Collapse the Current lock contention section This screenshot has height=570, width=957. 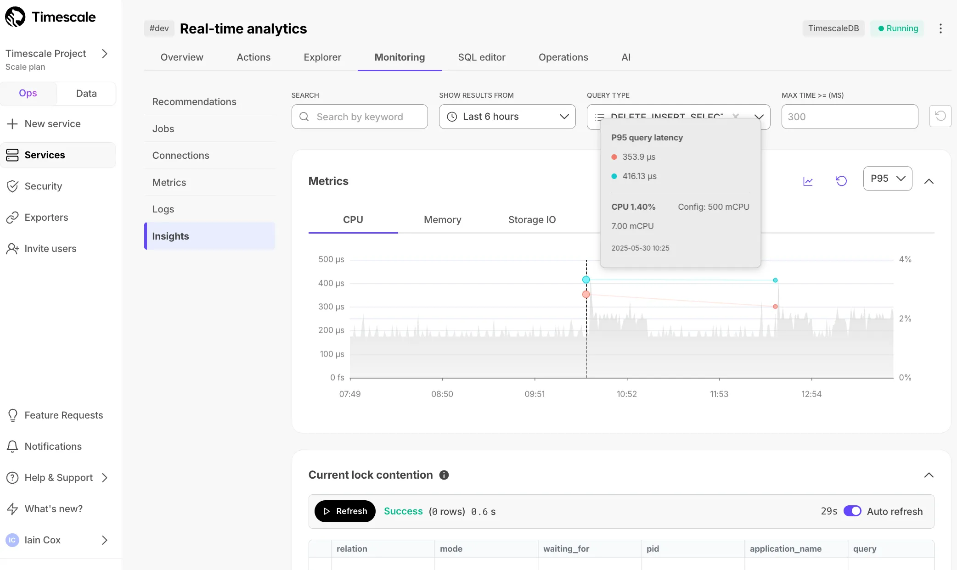click(x=929, y=475)
